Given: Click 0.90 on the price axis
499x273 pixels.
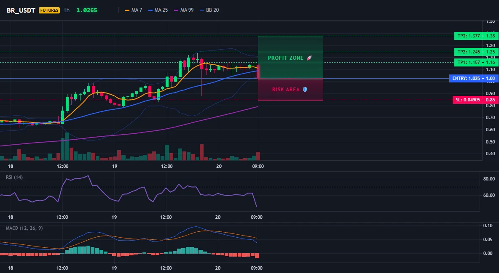Looking at the screenshot, I should click(x=491, y=93).
